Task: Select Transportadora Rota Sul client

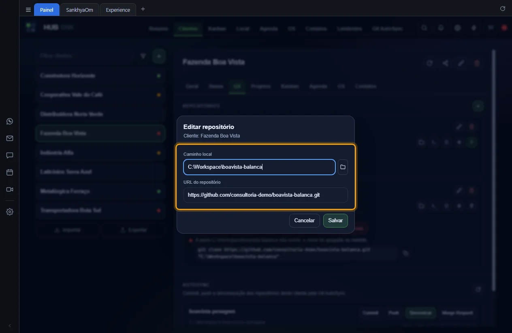Action: click(100, 211)
